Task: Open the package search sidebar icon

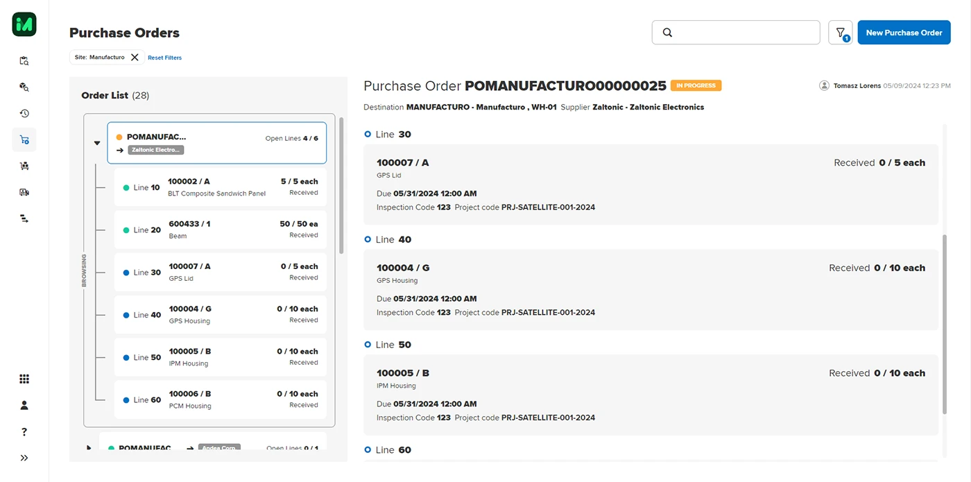Action: 24,87
